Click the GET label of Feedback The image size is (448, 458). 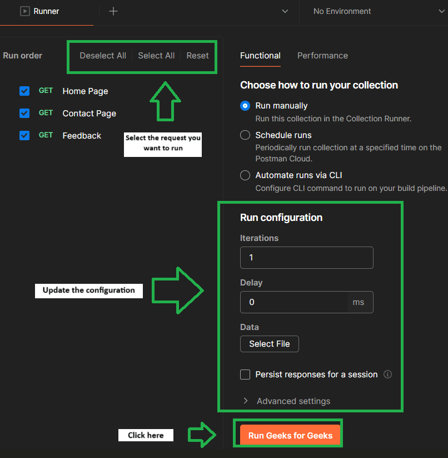click(x=46, y=135)
